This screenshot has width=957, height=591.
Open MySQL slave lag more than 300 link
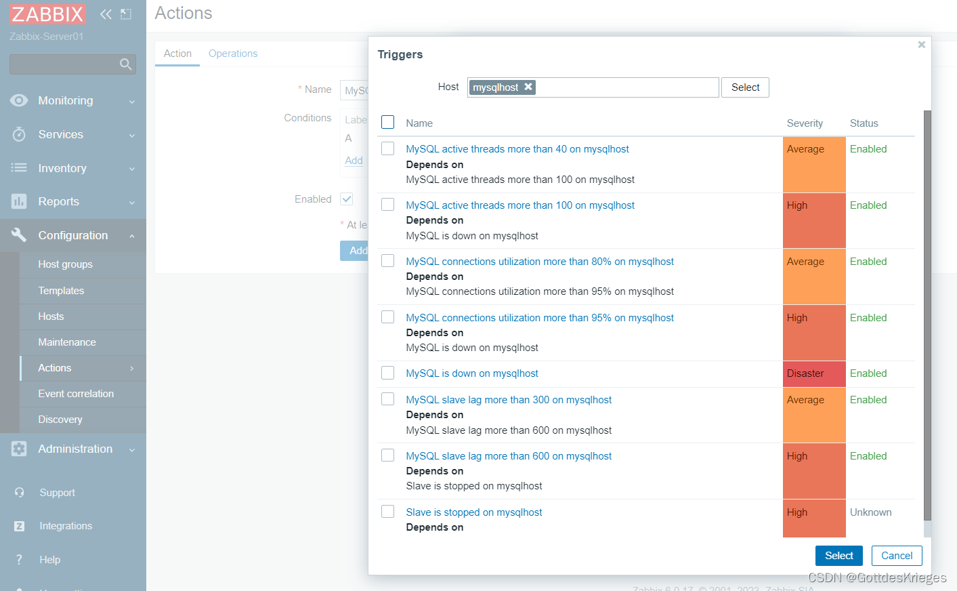point(509,400)
